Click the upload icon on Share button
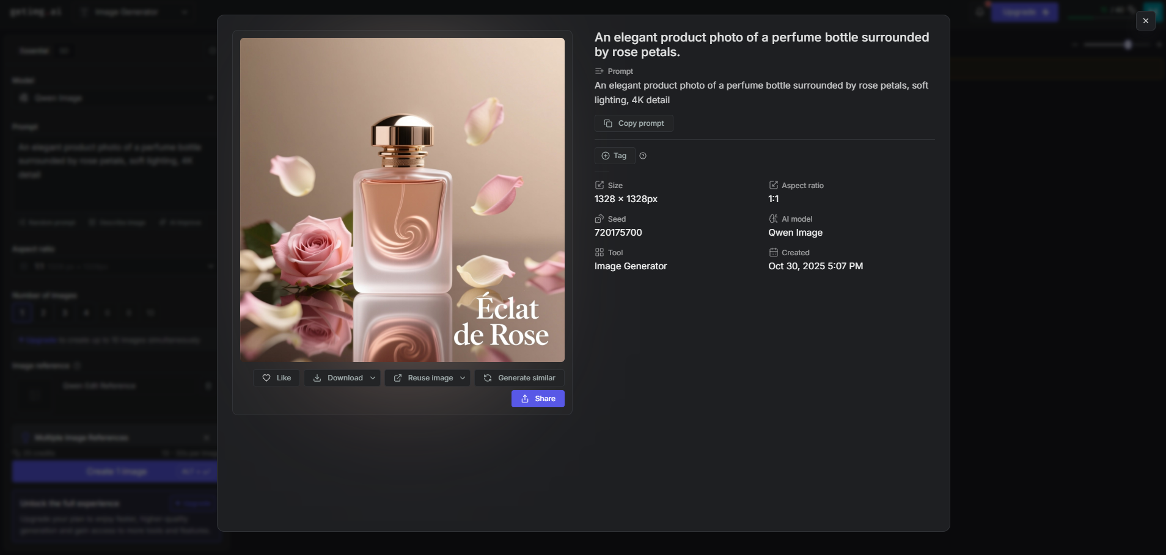 pyautogui.click(x=525, y=399)
